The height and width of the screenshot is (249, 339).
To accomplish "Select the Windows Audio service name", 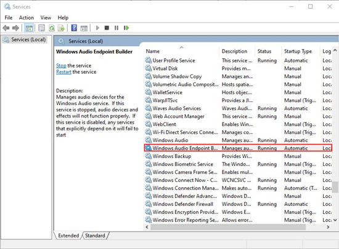I will [170, 140].
